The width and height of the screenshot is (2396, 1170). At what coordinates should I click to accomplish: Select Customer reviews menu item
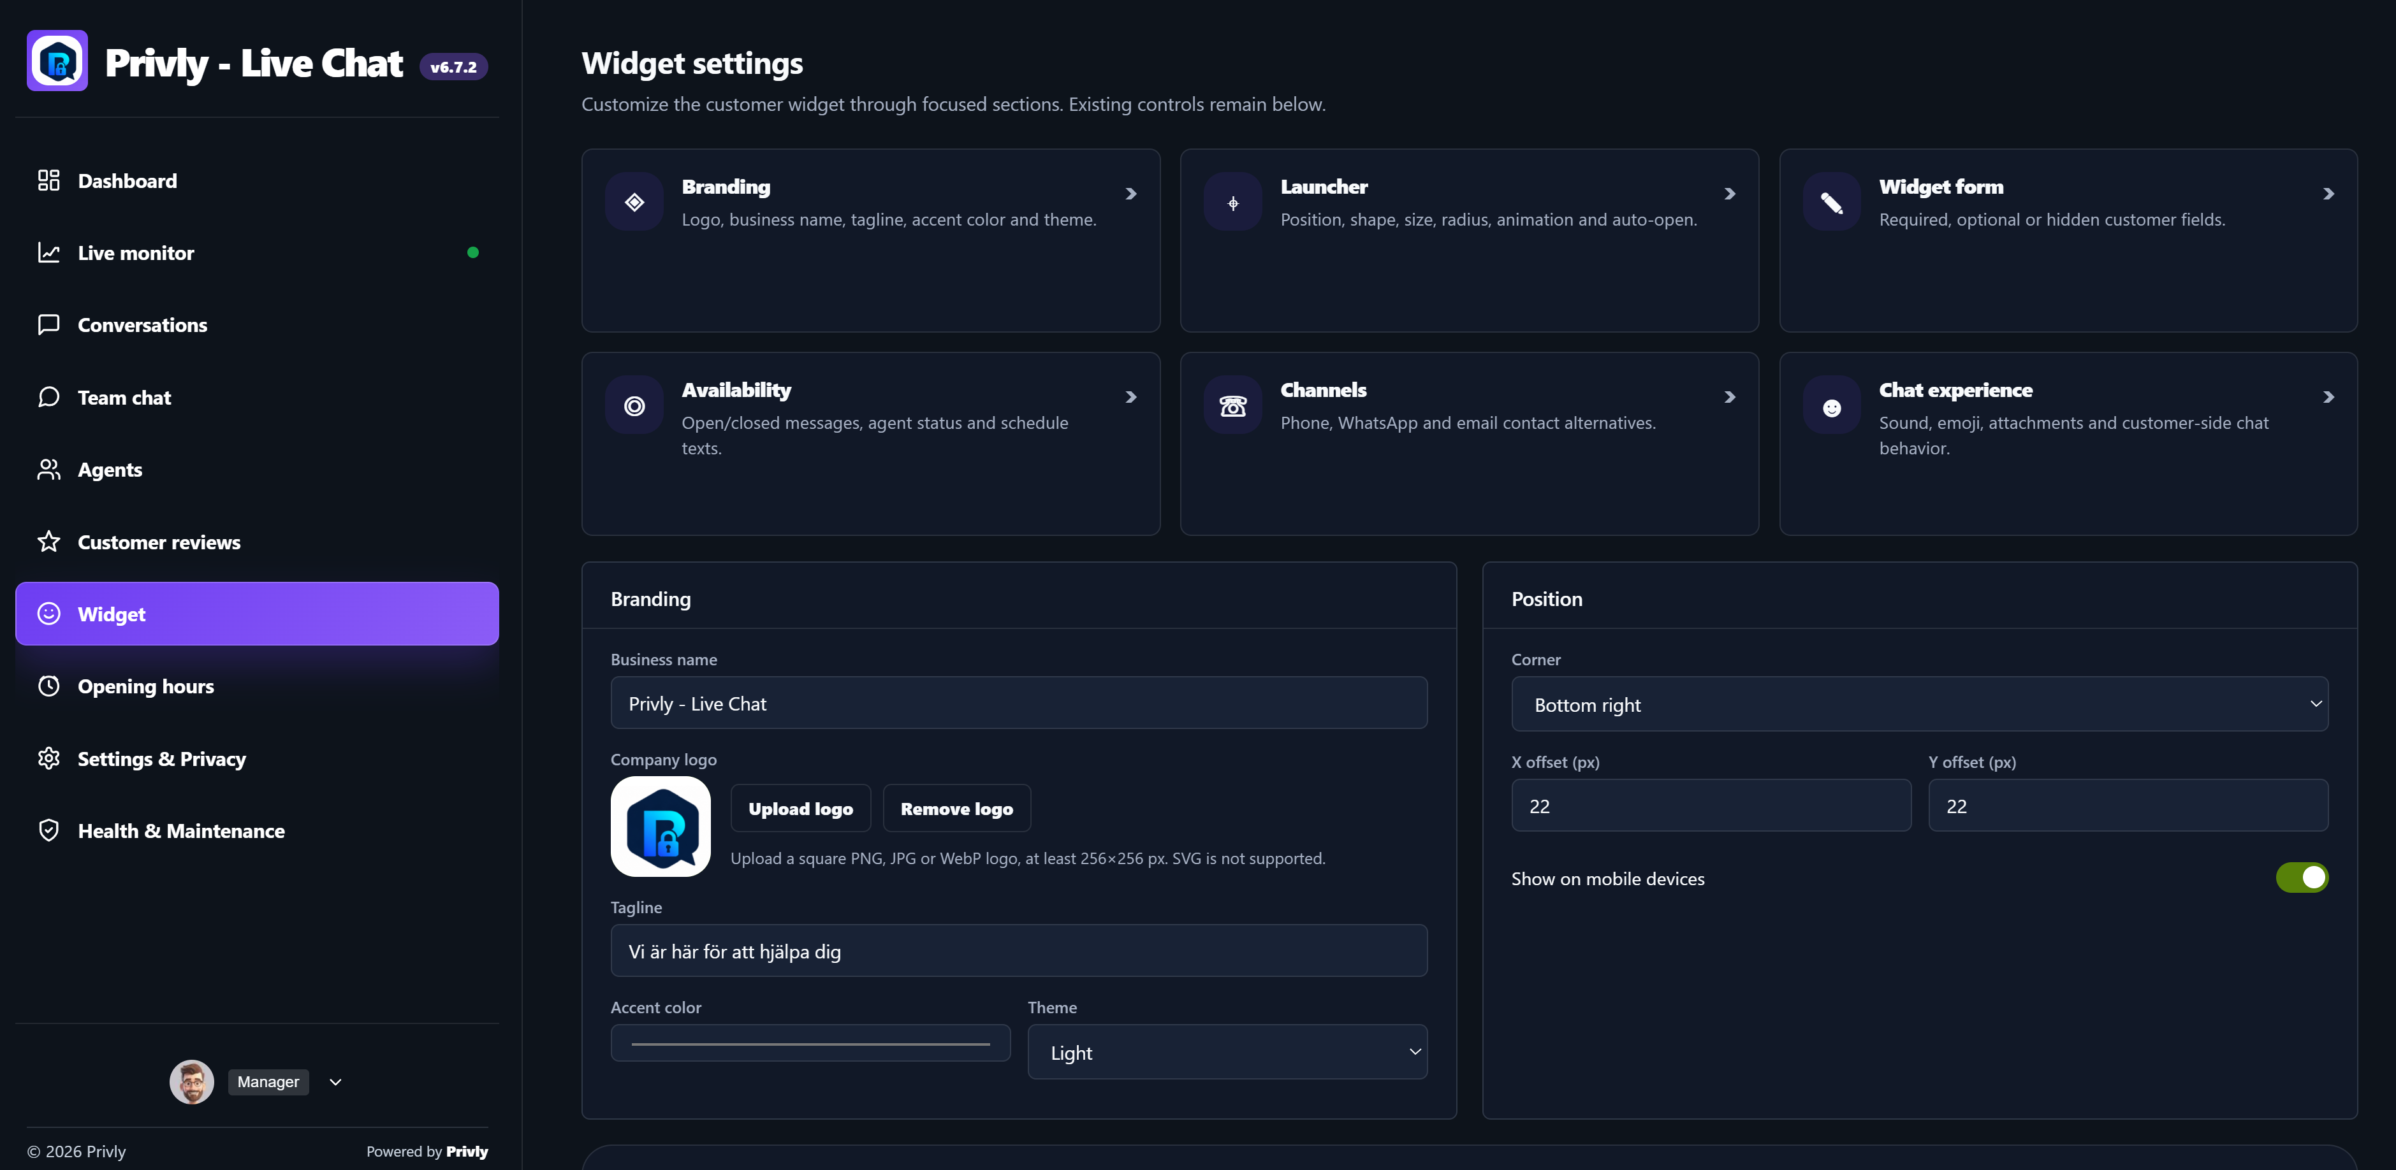coord(257,542)
